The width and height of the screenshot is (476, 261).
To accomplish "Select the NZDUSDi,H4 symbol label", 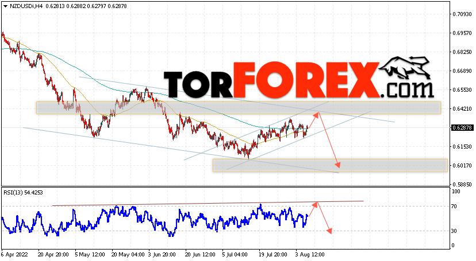I will click(x=26, y=6).
